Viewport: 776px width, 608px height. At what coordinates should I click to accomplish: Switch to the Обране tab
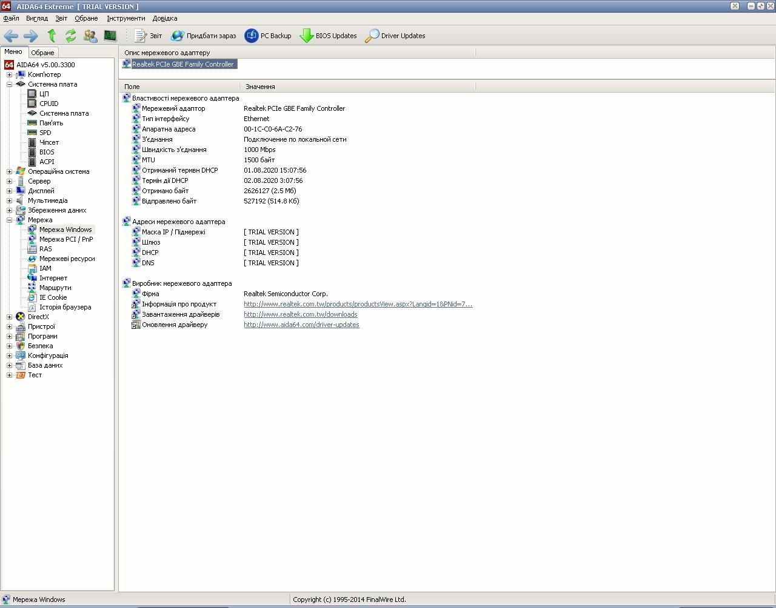[x=42, y=53]
